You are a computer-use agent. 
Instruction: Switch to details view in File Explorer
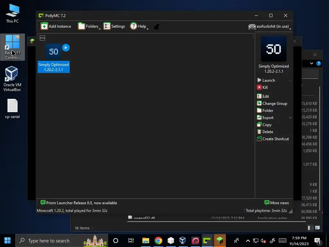(311, 228)
